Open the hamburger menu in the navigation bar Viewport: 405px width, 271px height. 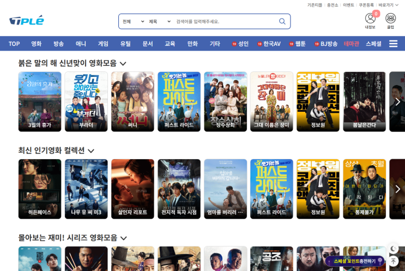(393, 44)
